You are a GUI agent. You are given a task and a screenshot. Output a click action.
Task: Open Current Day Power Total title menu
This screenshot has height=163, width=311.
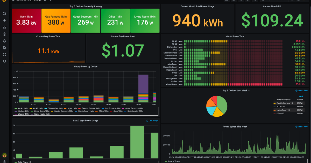click(48, 36)
